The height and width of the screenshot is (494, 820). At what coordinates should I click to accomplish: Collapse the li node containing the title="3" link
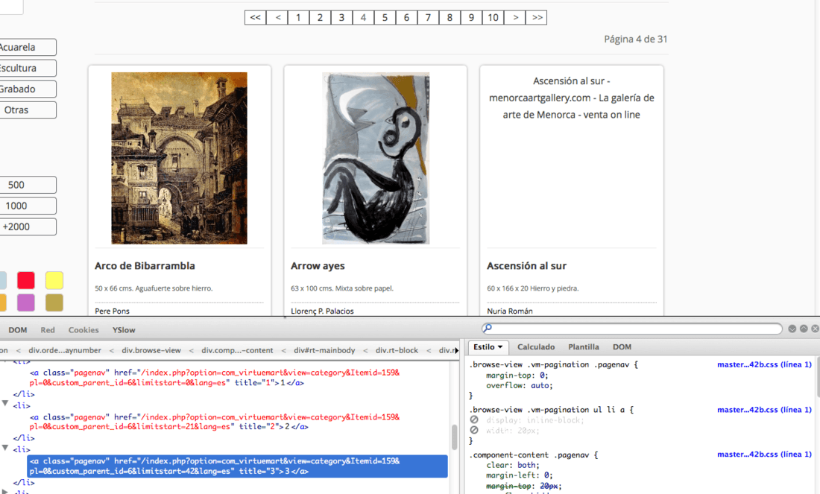coord(5,448)
